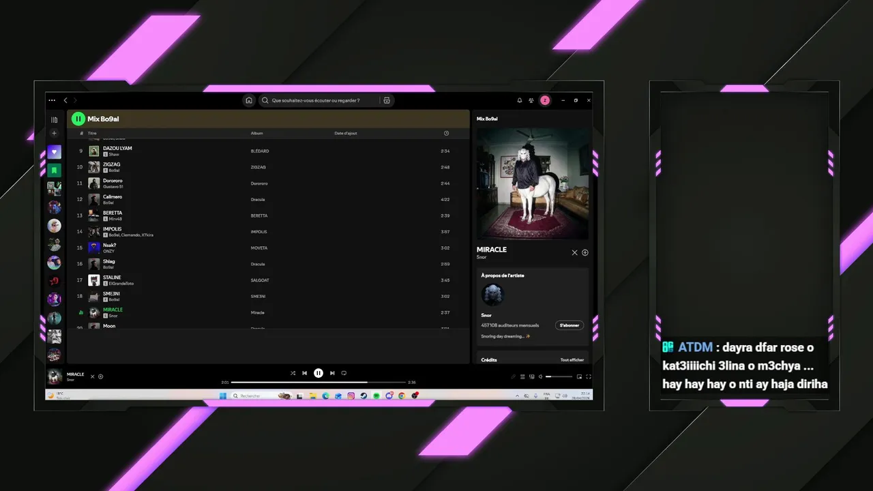Collapse the Your Library sidebar icon

[54, 119]
